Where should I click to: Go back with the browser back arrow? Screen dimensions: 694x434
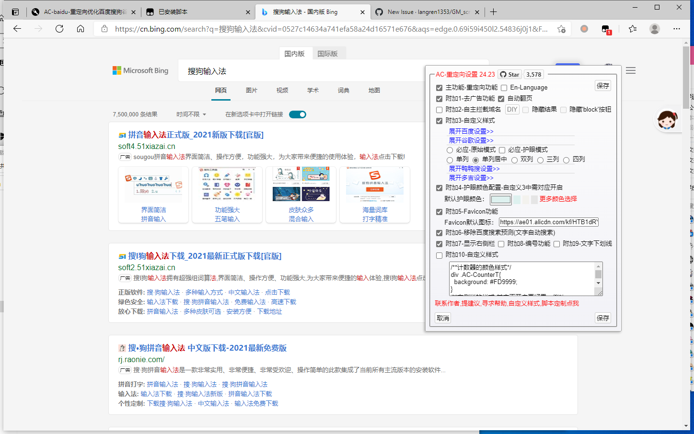[x=17, y=29]
